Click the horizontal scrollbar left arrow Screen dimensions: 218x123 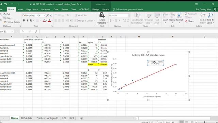[137, 118]
